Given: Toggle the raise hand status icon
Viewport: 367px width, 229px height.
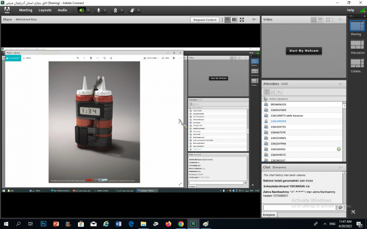Looking at the screenshot, I should point(132,10).
